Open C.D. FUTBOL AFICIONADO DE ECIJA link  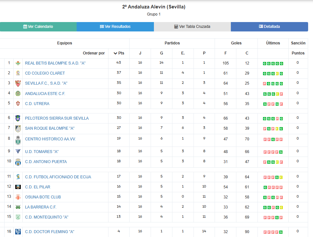coord(58,177)
